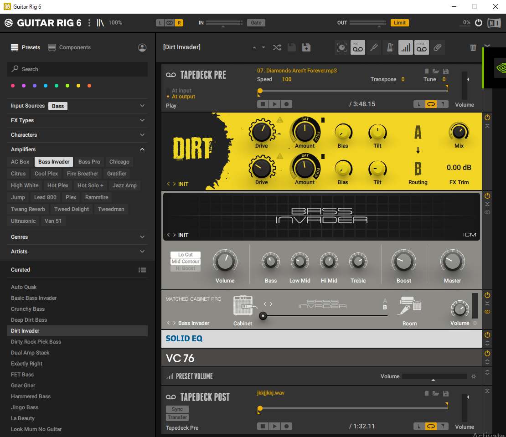Collapse the Amplifiers section
The width and height of the screenshot is (506, 437).
142,149
